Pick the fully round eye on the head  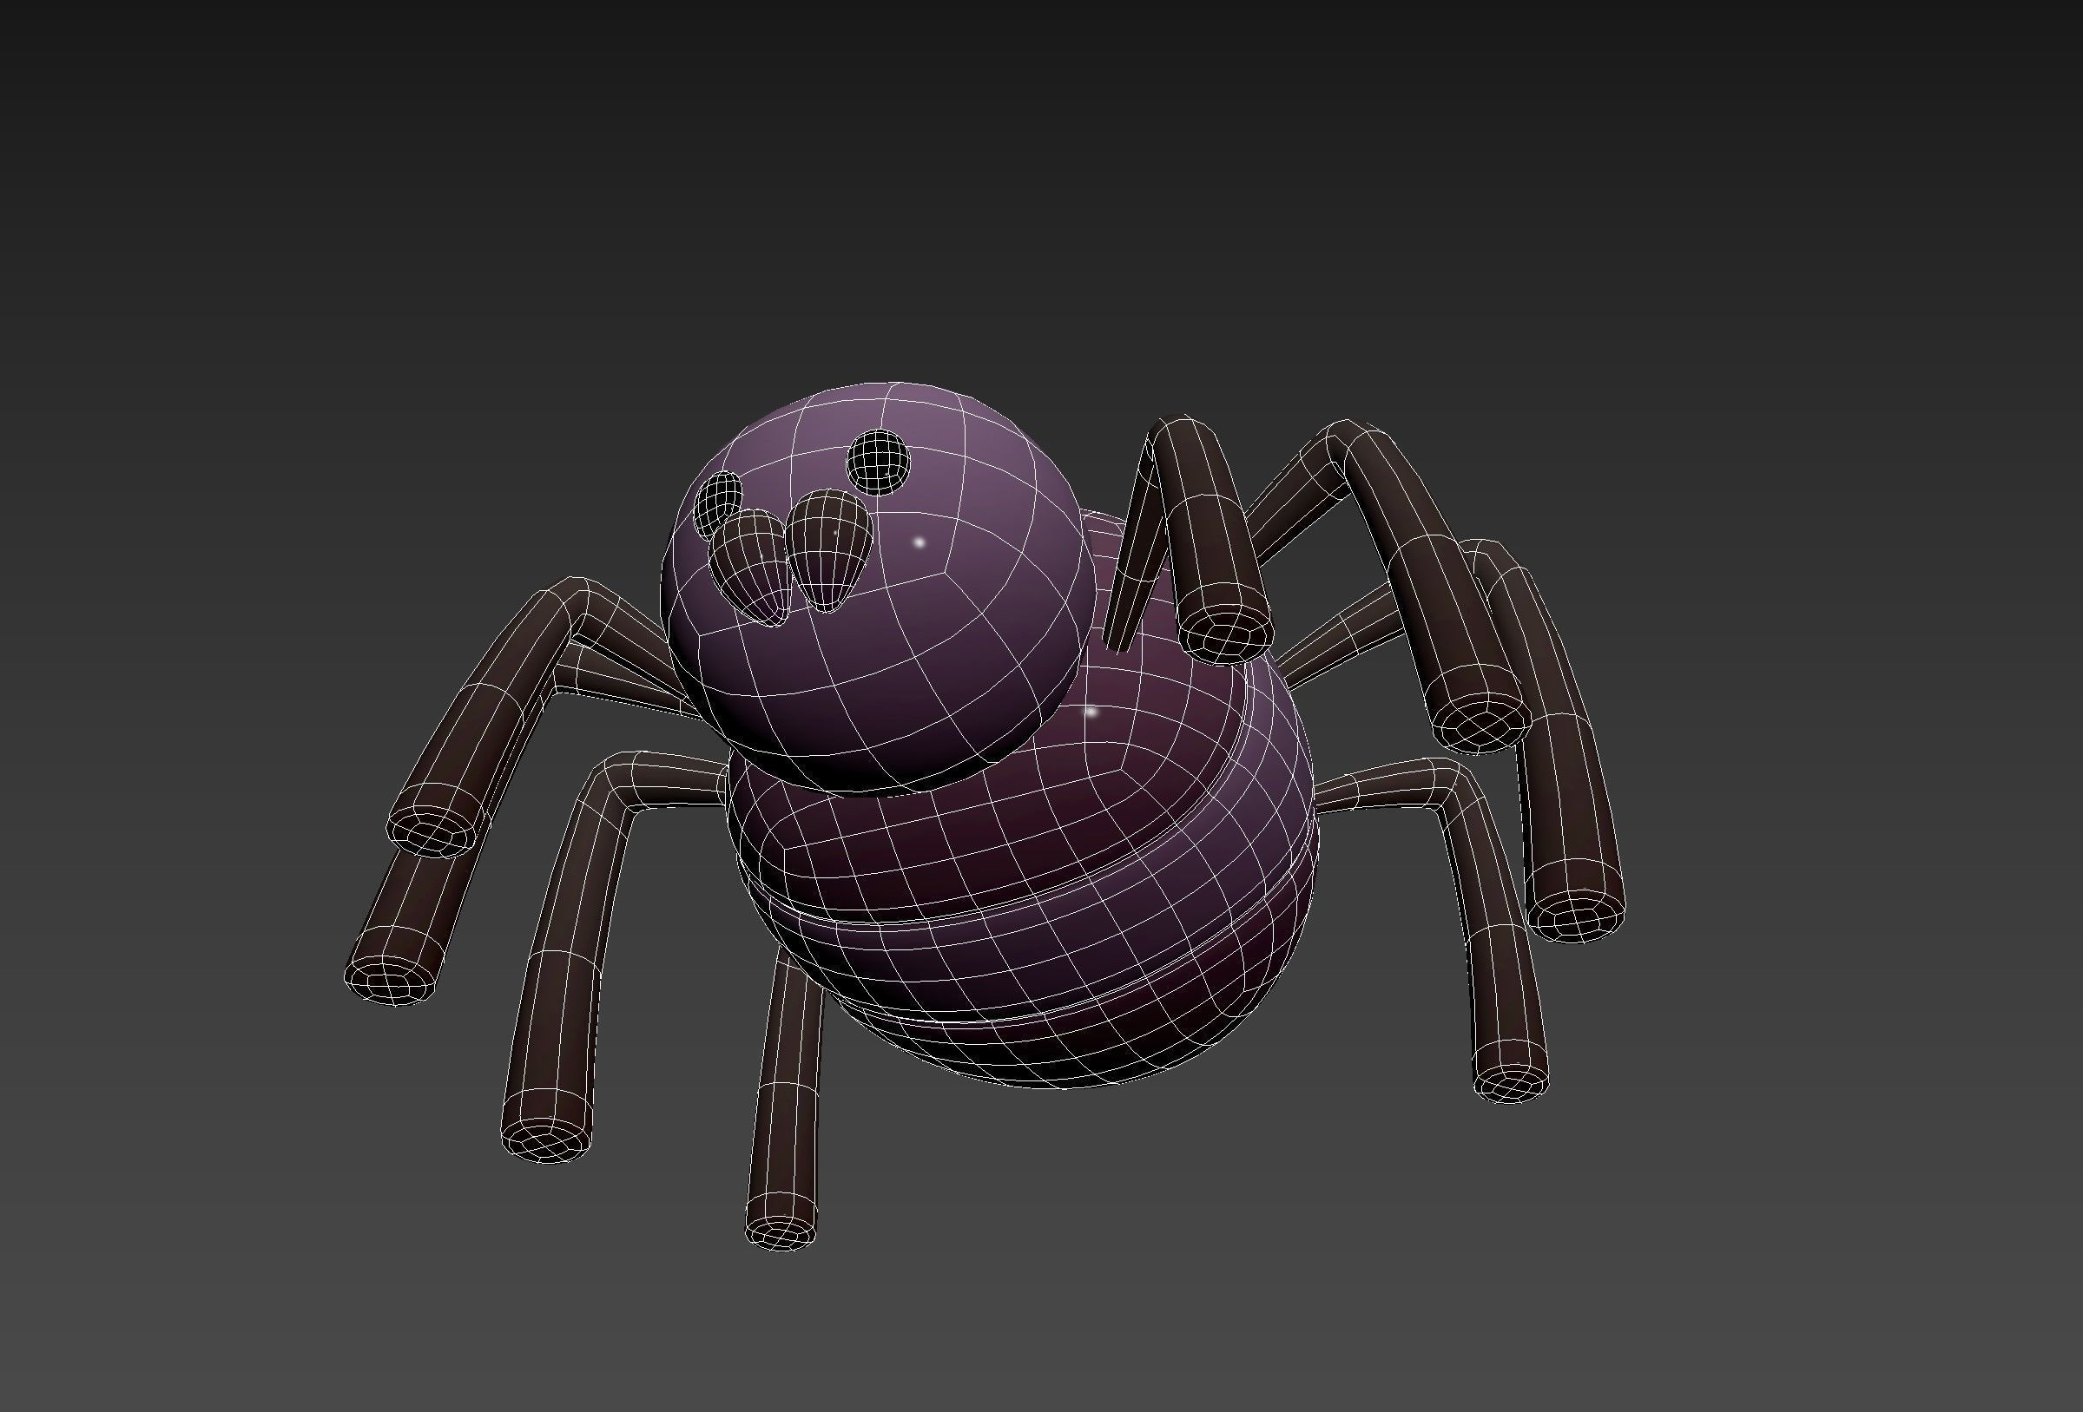[880, 463]
